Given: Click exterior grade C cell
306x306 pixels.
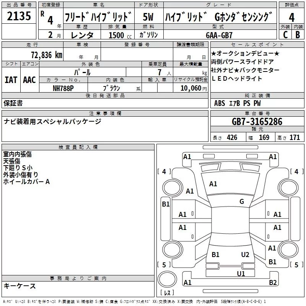Looking at the screenshot, I should (285, 34).
